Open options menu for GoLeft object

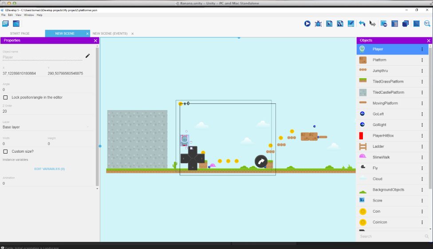pos(422,114)
